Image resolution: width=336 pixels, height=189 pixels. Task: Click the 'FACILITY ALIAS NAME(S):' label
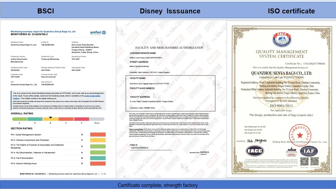pyautogui.click(x=142, y=88)
